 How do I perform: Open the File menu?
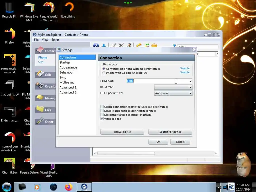click(36, 40)
